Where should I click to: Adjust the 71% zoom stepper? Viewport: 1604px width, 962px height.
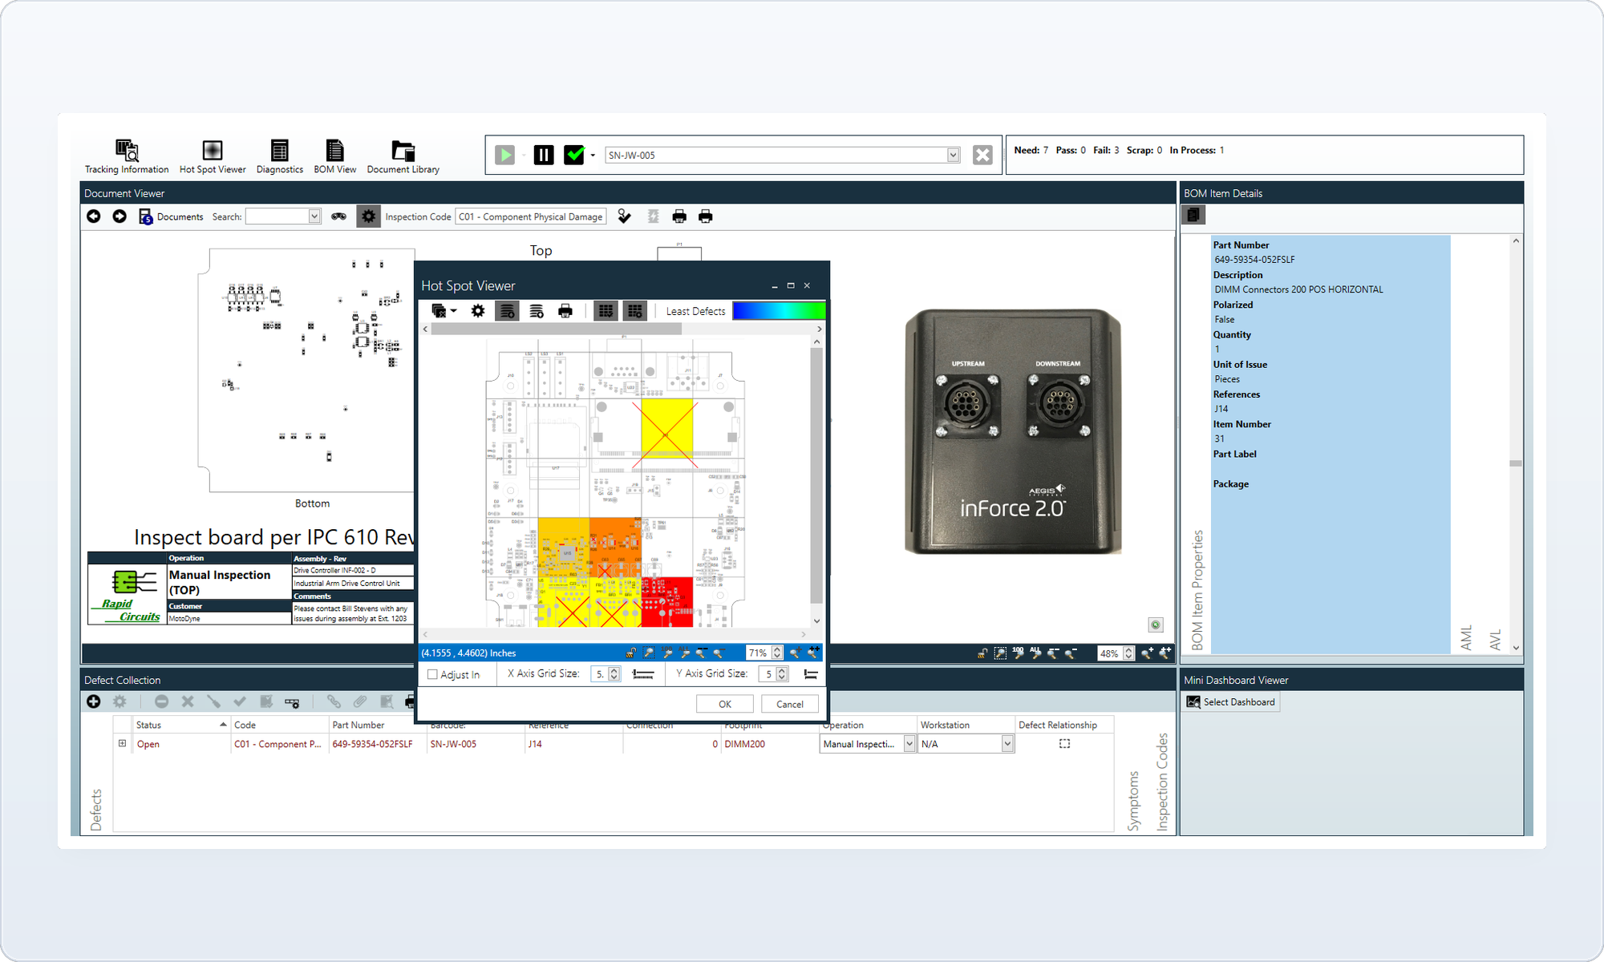(x=777, y=653)
